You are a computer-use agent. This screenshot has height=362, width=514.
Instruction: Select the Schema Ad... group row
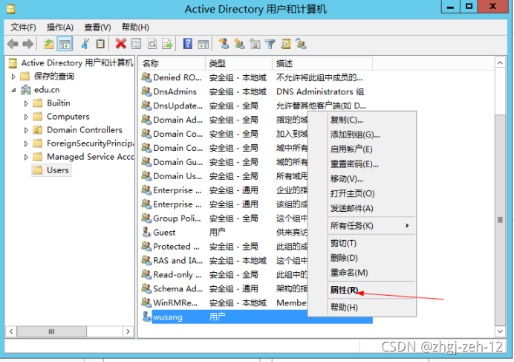tap(224, 289)
